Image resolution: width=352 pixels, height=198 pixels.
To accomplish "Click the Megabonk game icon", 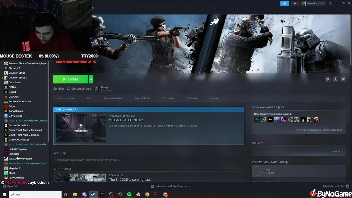I will coord(6,168).
